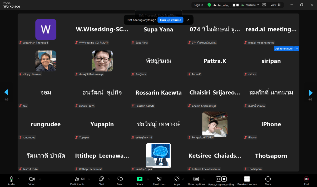The width and height of the screenshot is (317, 187).
Task: Select the participant photo beside พิชญ์รมณ
Action: coord(102,61)
